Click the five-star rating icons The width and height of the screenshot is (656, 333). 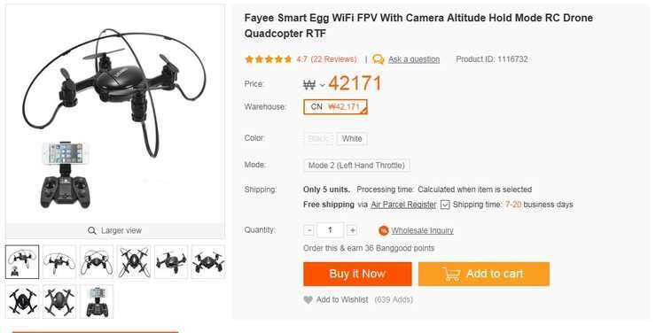[269, 59]
